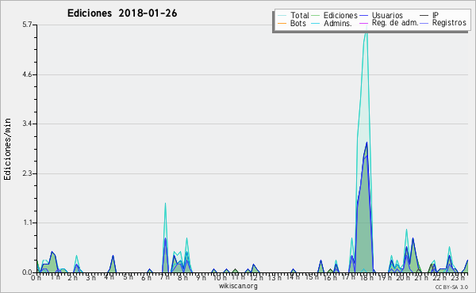Click the 0 h x-axis label
This screenshot has width=476, height=293.
(x=36, y=277)
